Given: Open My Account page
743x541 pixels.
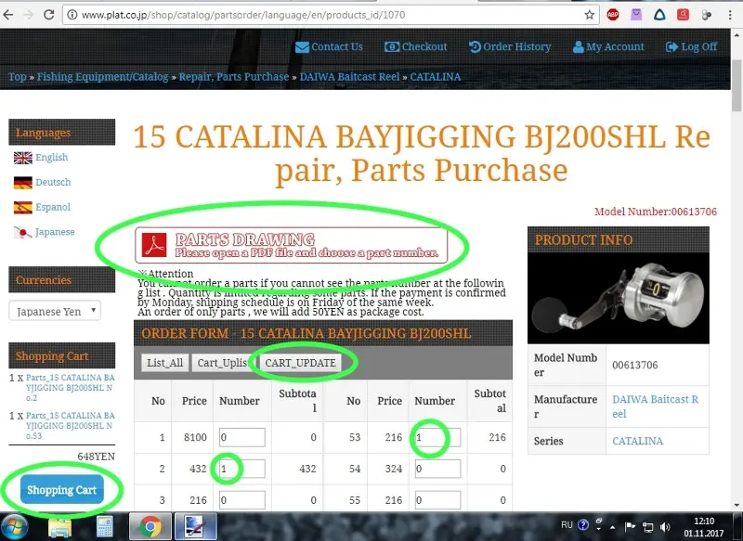Looking at the screenshot, I should [615, 46].
